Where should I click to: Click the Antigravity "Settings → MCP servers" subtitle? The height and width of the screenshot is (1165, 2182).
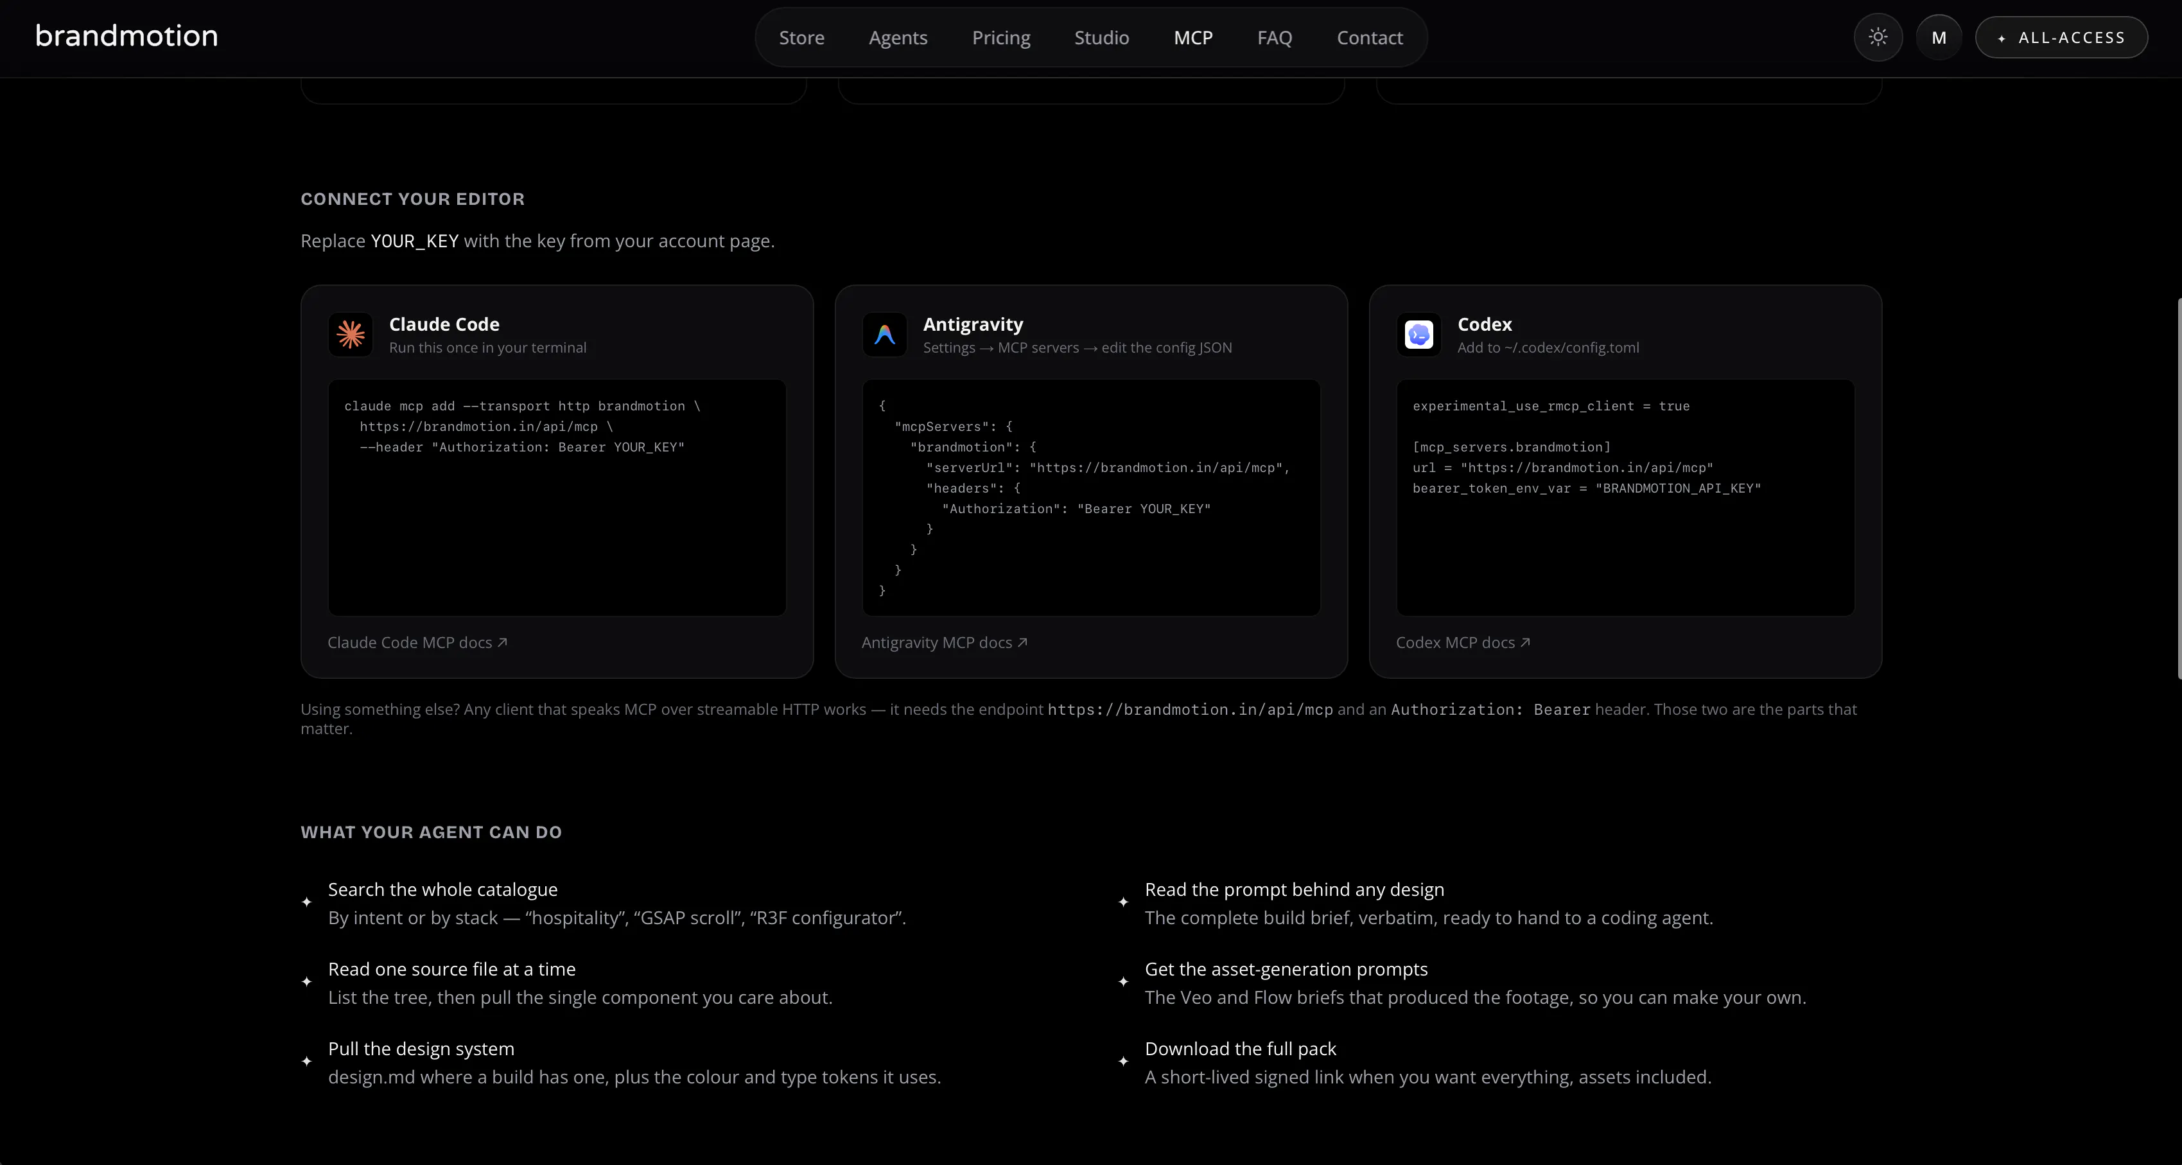[x=1078, y=347]
